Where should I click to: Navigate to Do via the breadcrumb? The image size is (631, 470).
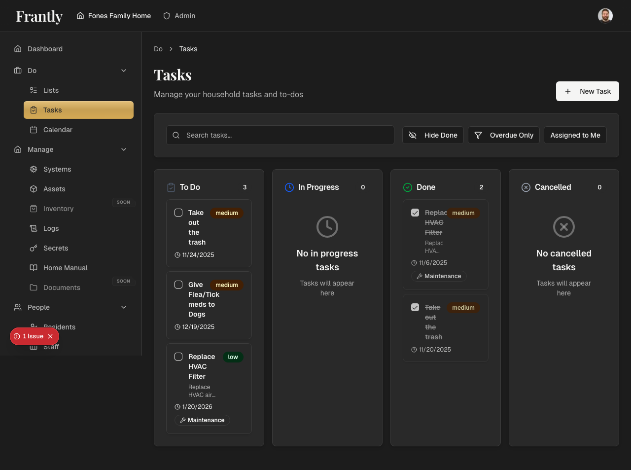pyautogui.click(x=158, y=49)
